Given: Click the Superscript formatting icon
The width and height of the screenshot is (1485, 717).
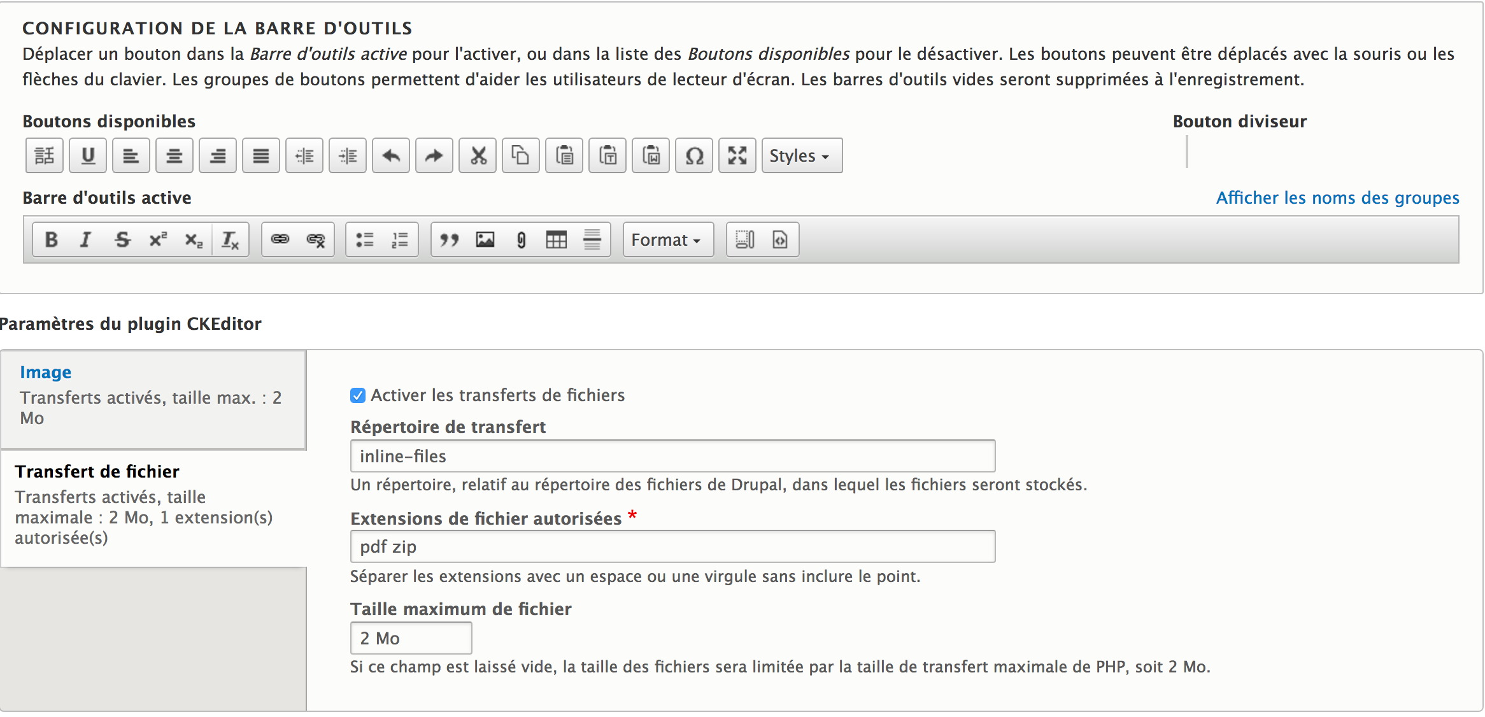Looking at the screenshot, I should pos(154,239).
